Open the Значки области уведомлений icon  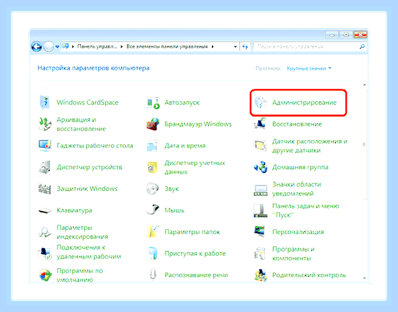pyautogui.click(x=261, y=190)
